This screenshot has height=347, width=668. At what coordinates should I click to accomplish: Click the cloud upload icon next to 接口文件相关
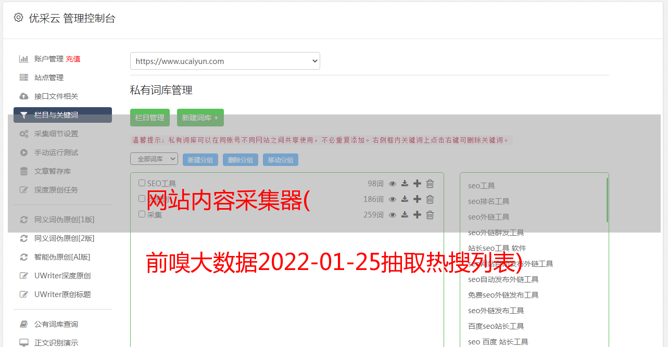(23, 96)
